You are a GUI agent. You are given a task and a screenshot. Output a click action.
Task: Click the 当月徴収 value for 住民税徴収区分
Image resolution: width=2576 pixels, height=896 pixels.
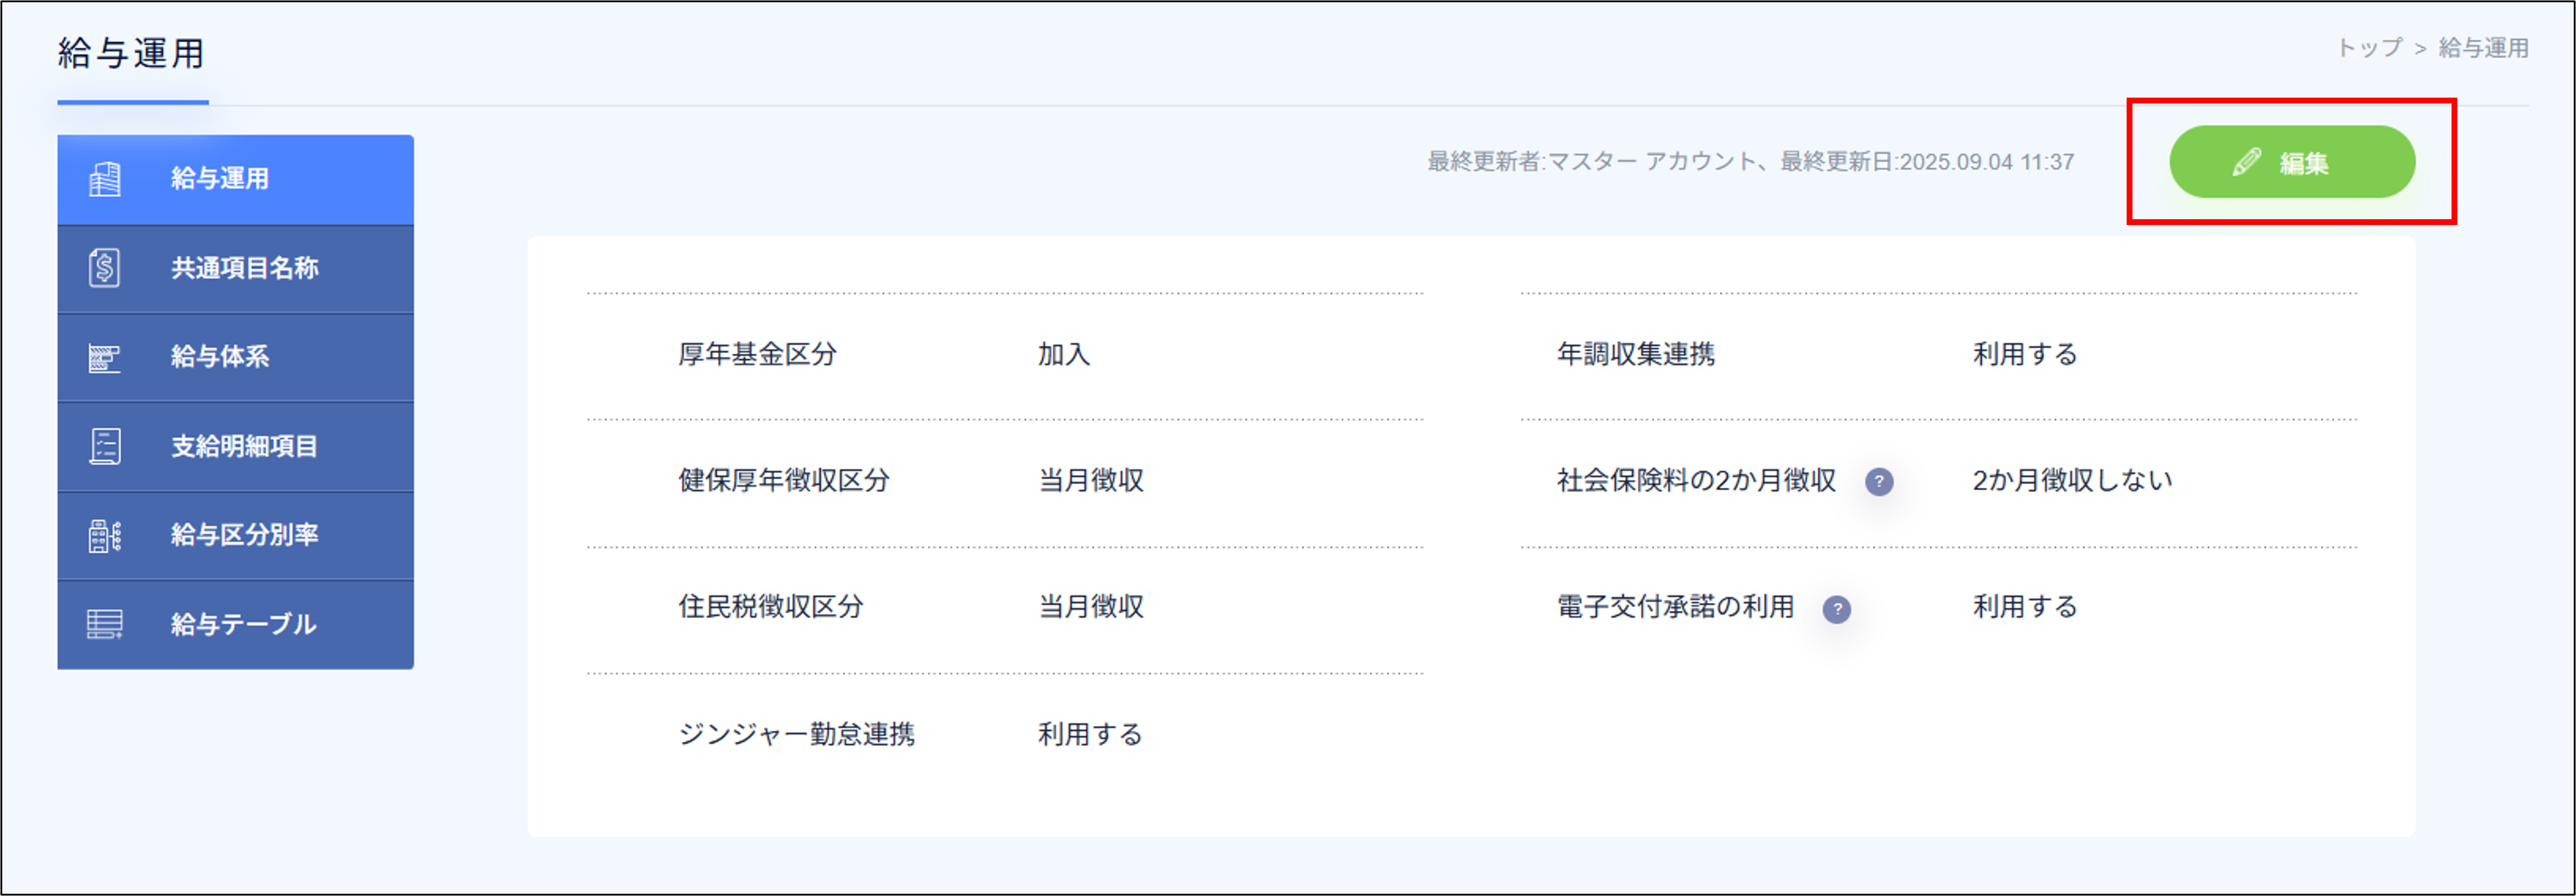[x=1091, y=606]
